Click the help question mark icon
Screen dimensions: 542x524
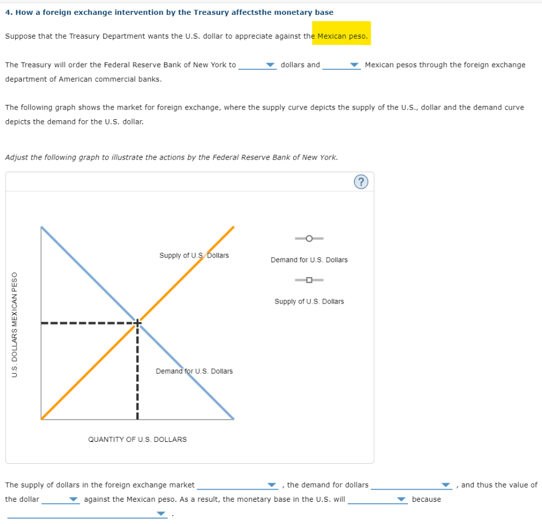(x=361, y=182)
